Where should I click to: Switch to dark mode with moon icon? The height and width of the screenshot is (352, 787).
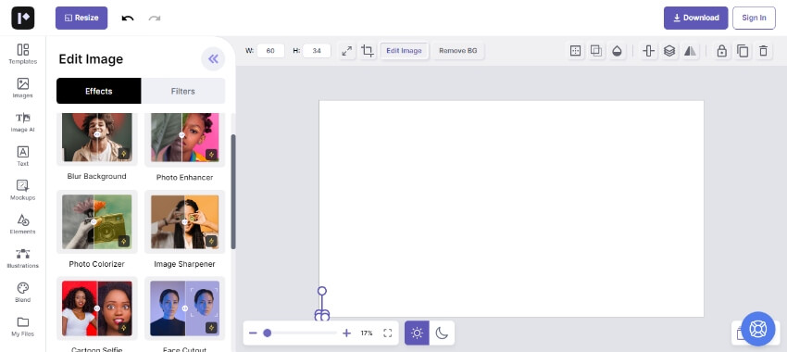(x=442, y=333)
